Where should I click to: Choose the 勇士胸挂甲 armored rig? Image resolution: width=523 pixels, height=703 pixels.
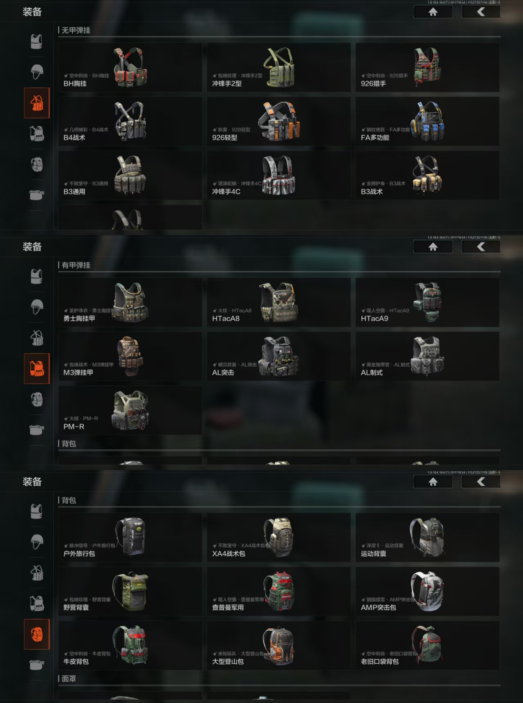tap(130, 302)
